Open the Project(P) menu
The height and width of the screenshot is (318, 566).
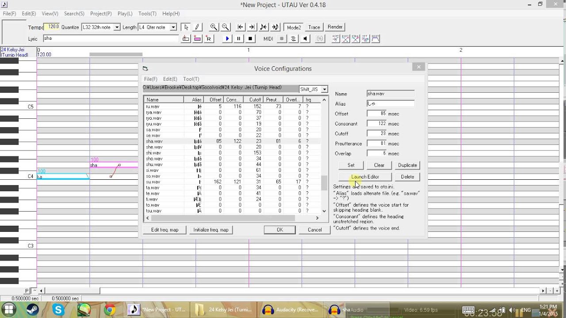101,14
